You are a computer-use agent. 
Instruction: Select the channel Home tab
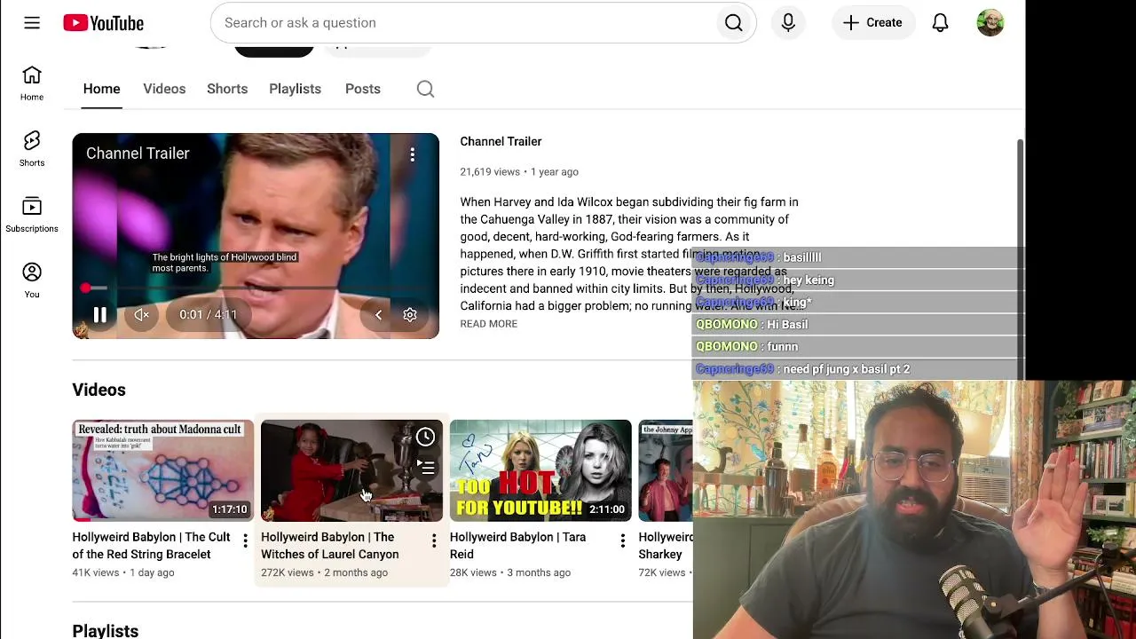click(x=102, y=89)
